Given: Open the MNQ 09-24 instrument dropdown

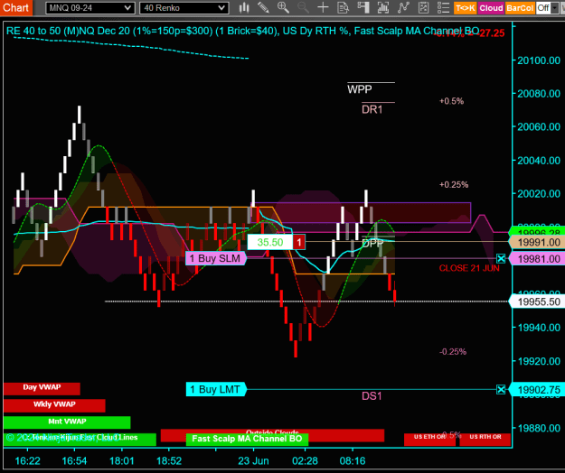Looking at the screenshot, I should click(90, 8).
